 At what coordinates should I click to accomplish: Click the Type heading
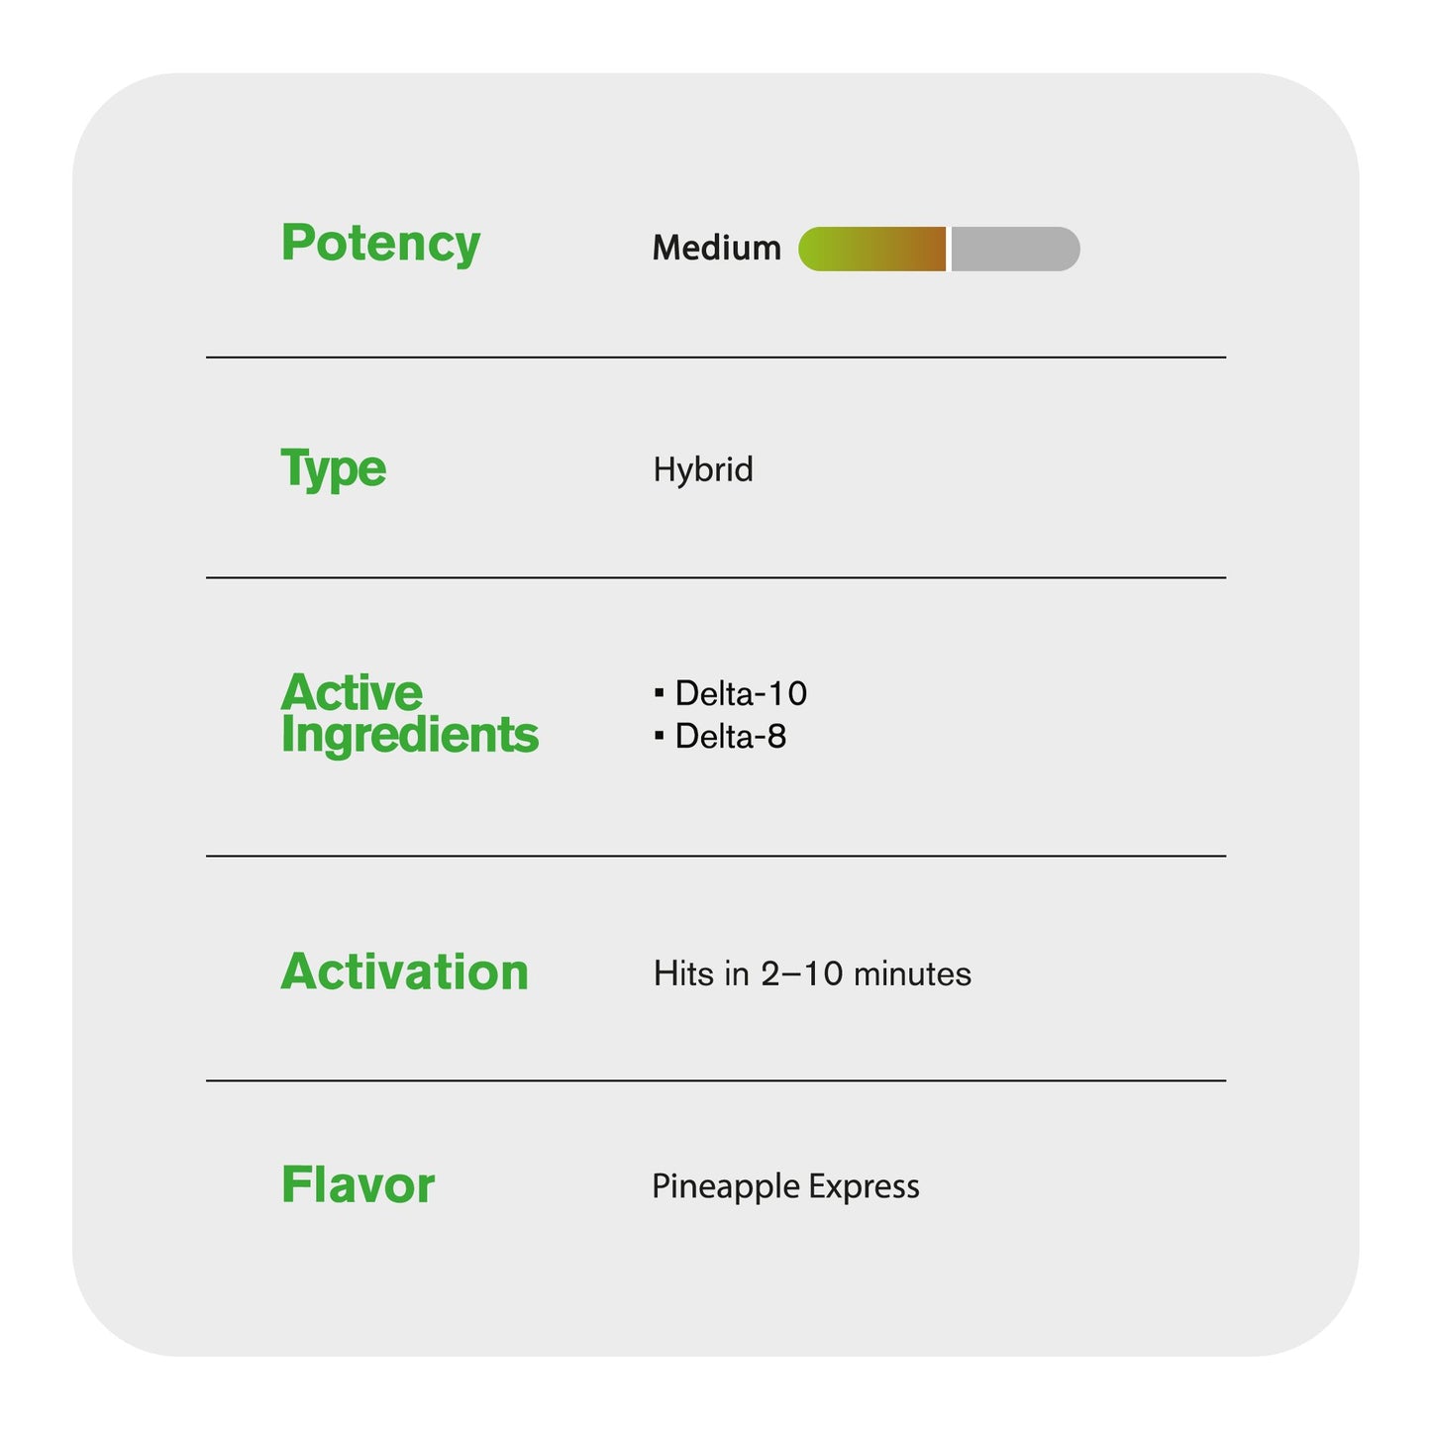pos(334,469)
